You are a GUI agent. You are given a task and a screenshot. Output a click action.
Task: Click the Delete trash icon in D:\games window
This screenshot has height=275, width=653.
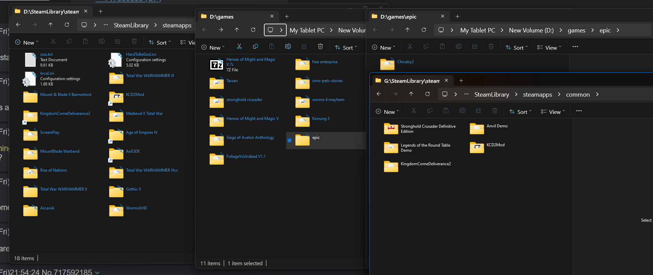coord(320,47)
